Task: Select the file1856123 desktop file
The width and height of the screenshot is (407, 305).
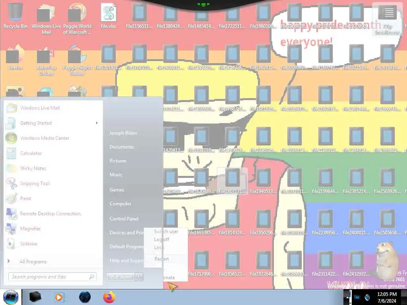Action: click(232, 264)
